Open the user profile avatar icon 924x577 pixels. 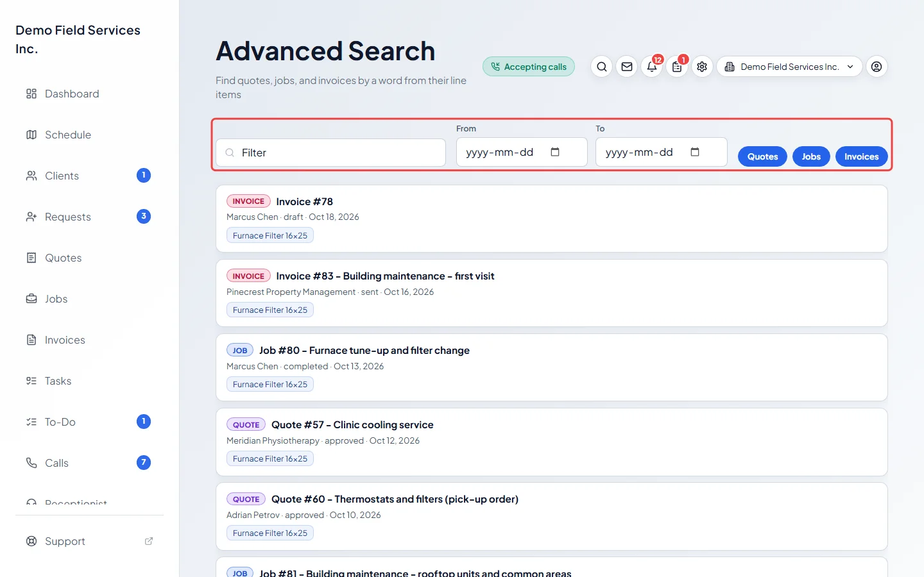tap(877, 67)
